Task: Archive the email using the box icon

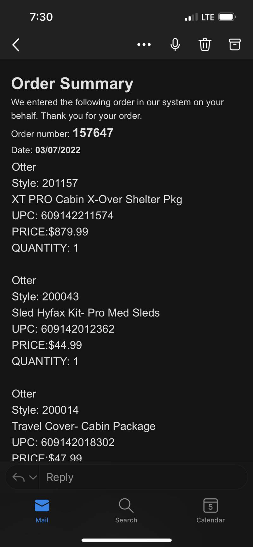Action: coord(235,45)
